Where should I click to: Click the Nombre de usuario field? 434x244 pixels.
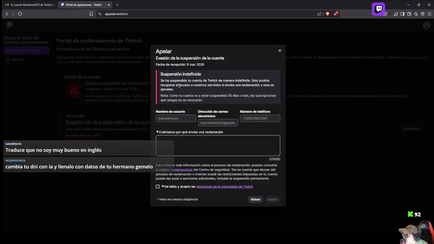(x=176, y=118)
